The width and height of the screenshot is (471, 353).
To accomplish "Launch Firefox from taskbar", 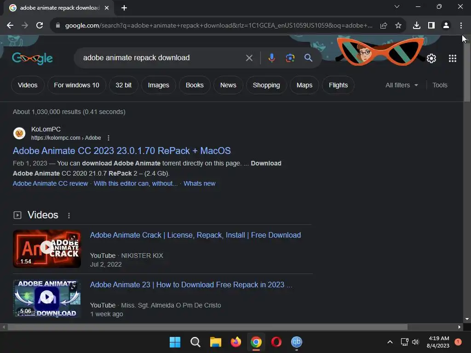I will tap(236, 342).
